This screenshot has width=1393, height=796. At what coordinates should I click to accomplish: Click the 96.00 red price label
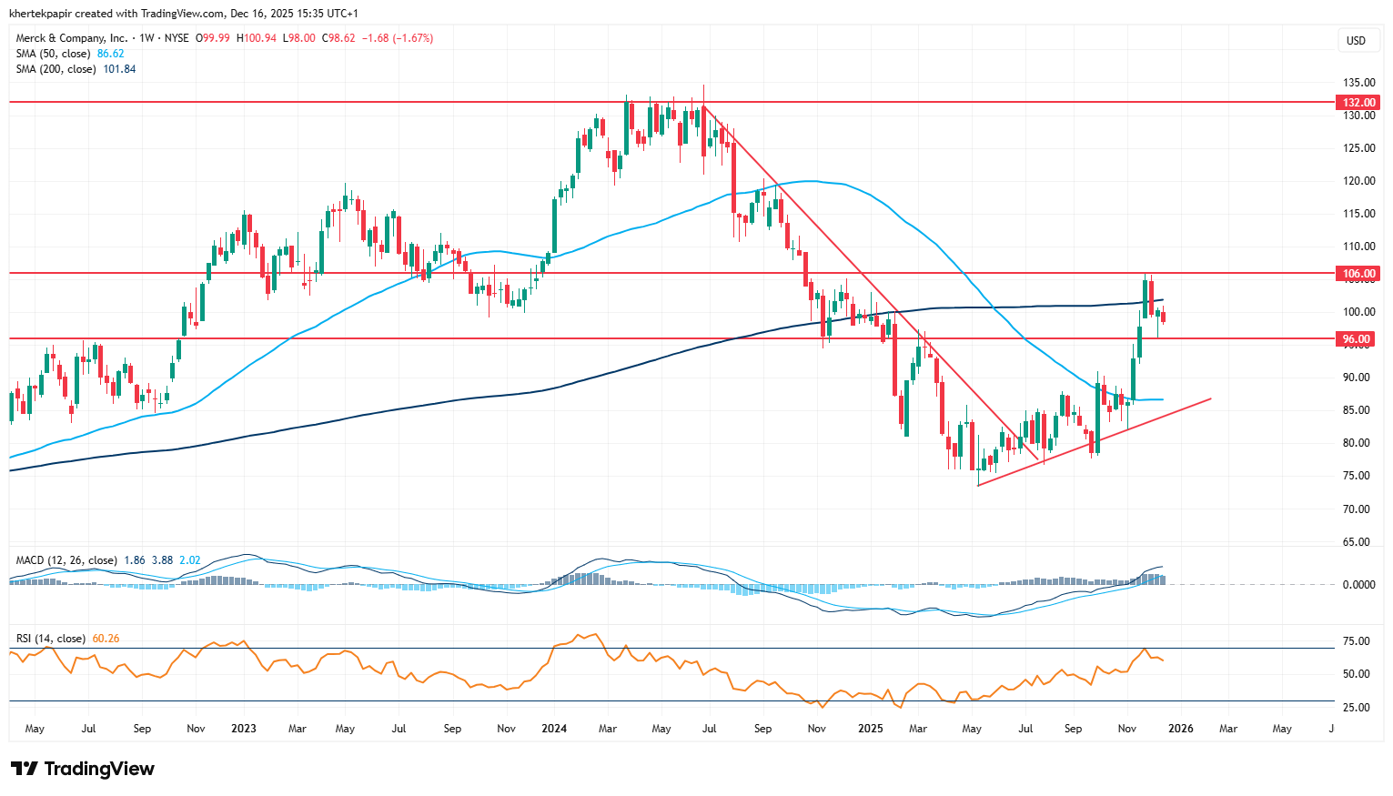[1357, 339]
